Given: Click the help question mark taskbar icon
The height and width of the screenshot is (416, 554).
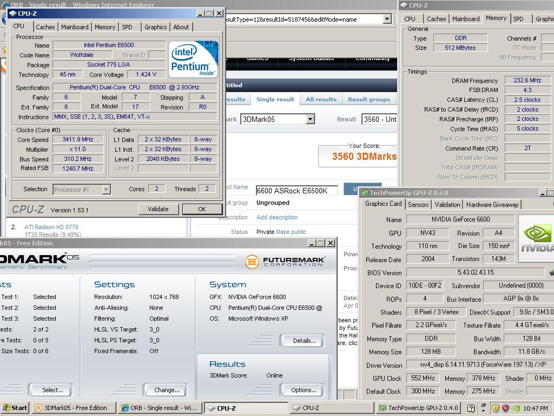Looking at the screenshot, I should pos(471,408).
